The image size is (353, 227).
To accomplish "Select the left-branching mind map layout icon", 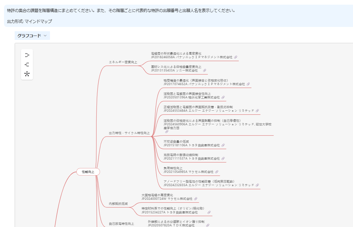I will click(27, 64).
